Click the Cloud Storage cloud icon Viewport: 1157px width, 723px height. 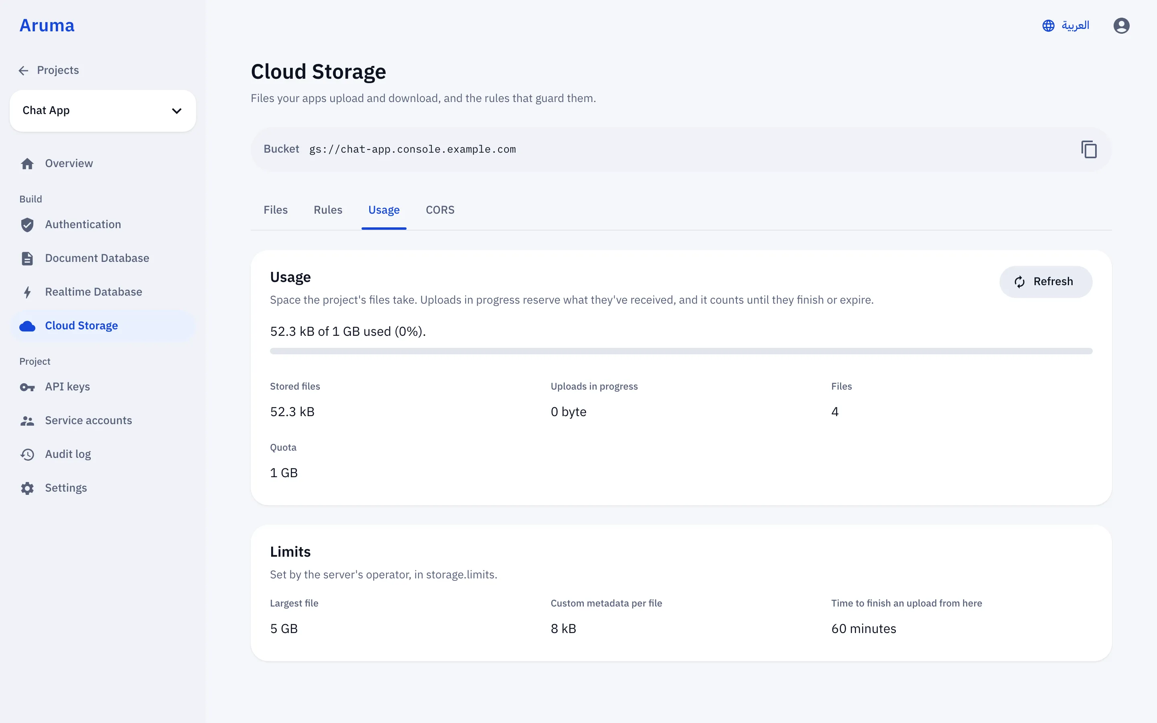click(x=27, y=326)
